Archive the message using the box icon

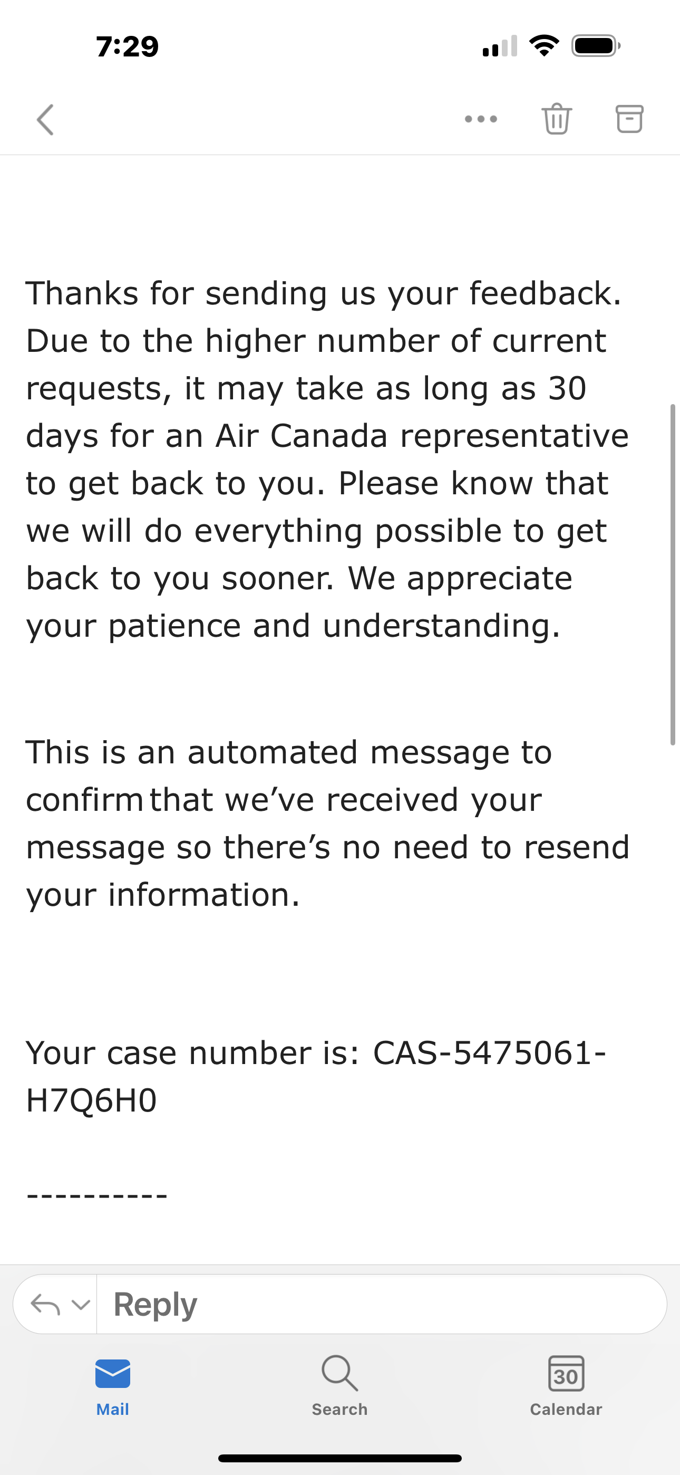pos(629,119)
